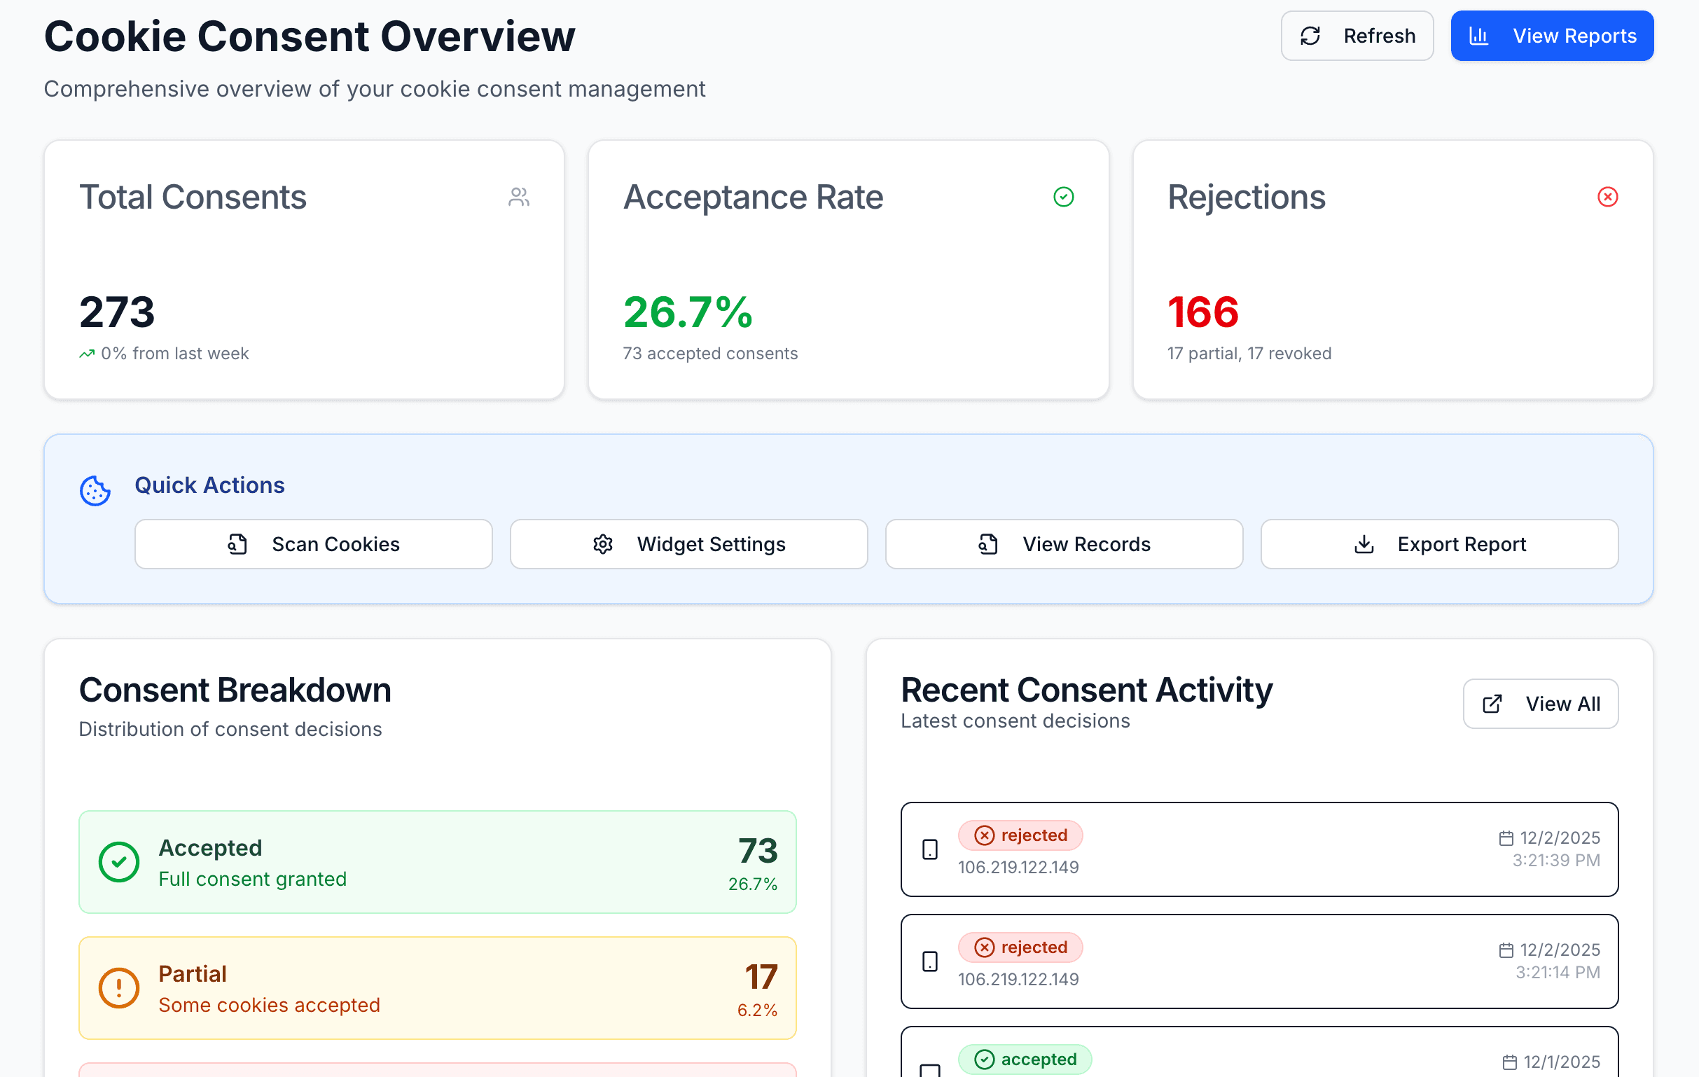Open View Records from Quick Actions
This screenshot has height=1077, width=1699.
(1064, 544)
